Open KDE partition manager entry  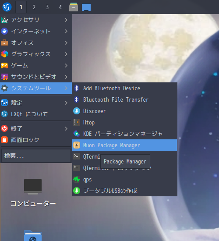point(125,134)
